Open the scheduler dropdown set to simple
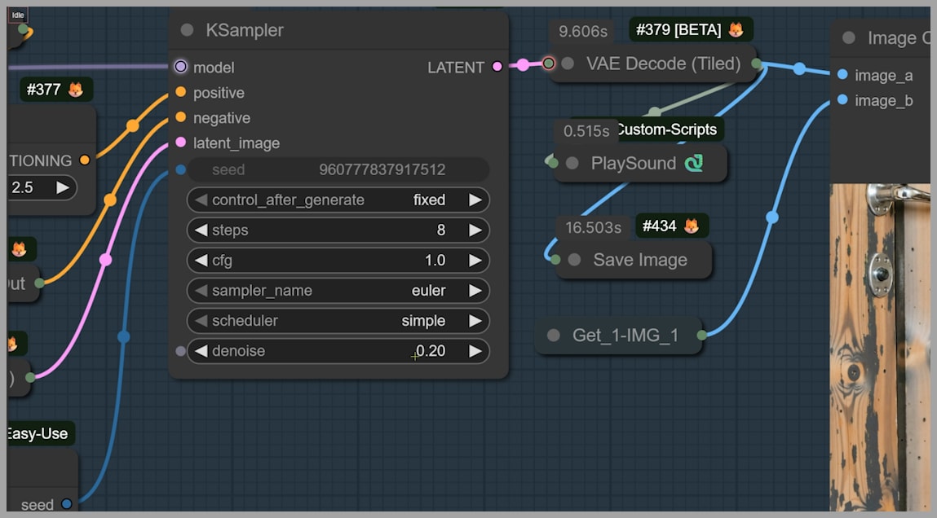Image resolution: width=937 pixels, height=518 pixels. point(338,321)
